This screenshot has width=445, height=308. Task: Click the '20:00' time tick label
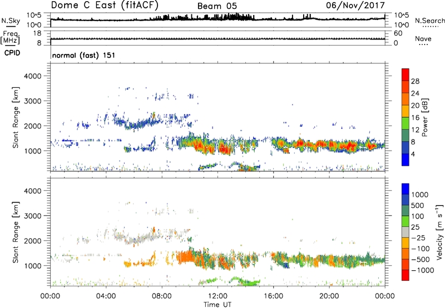click(x=329, y=296)
